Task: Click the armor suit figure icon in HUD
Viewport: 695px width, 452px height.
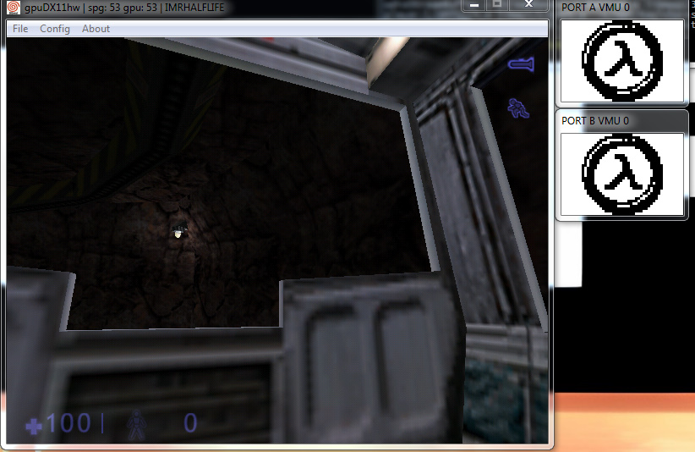Action: (136, 425)
